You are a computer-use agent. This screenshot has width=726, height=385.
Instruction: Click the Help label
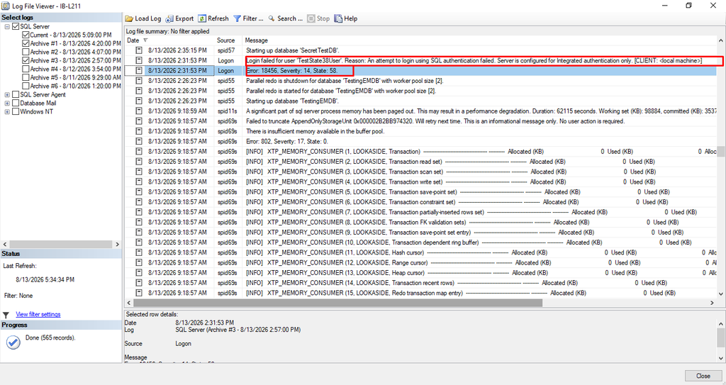coord(350,18)
